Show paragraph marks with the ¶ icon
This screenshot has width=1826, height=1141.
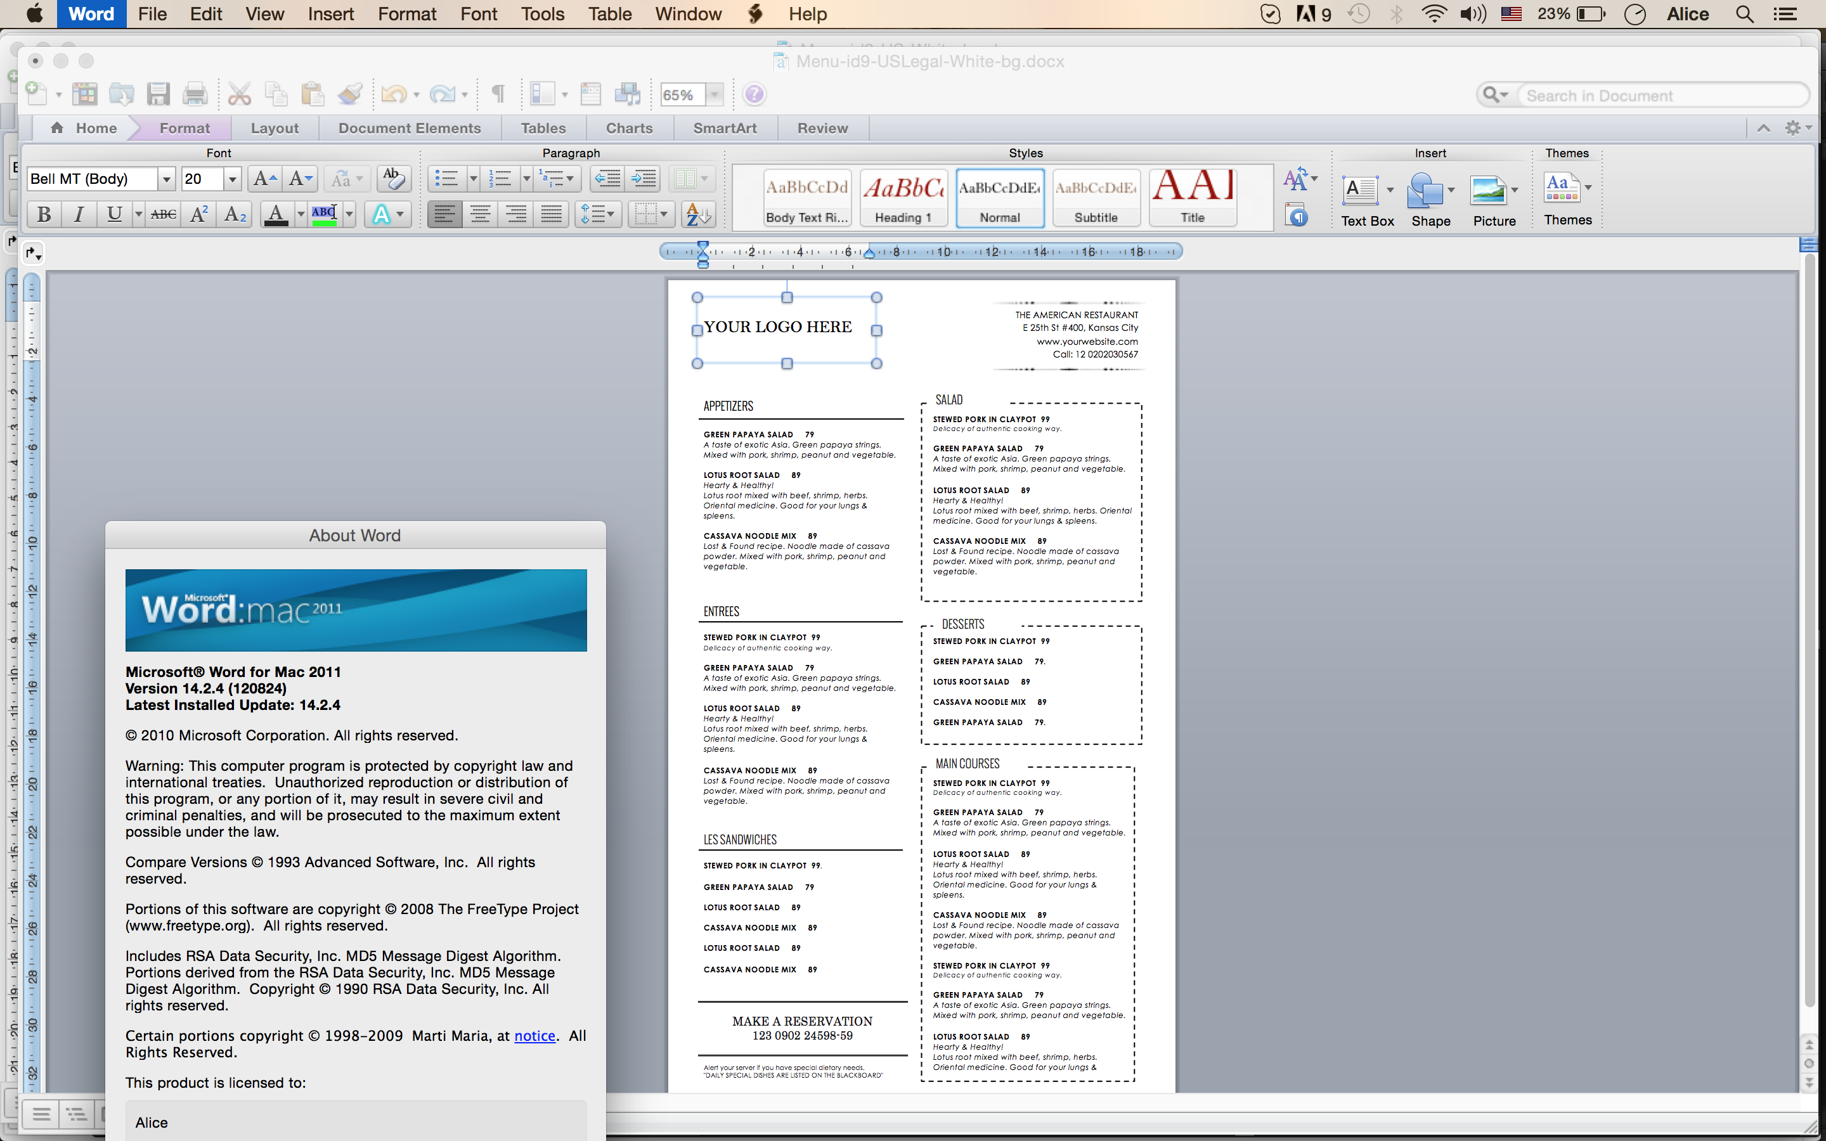tap(497, 94)
